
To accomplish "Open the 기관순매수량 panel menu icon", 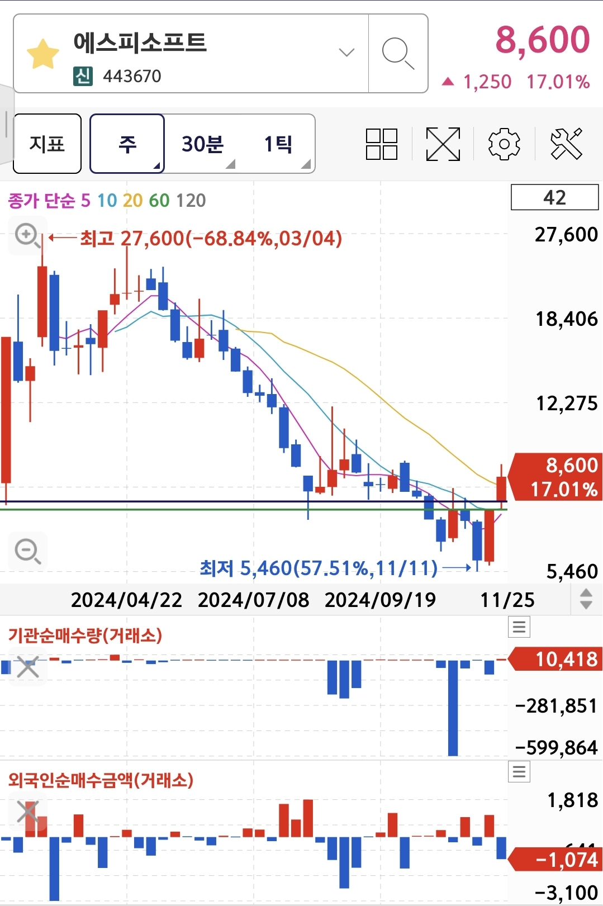I will click(x=519, y=627).
